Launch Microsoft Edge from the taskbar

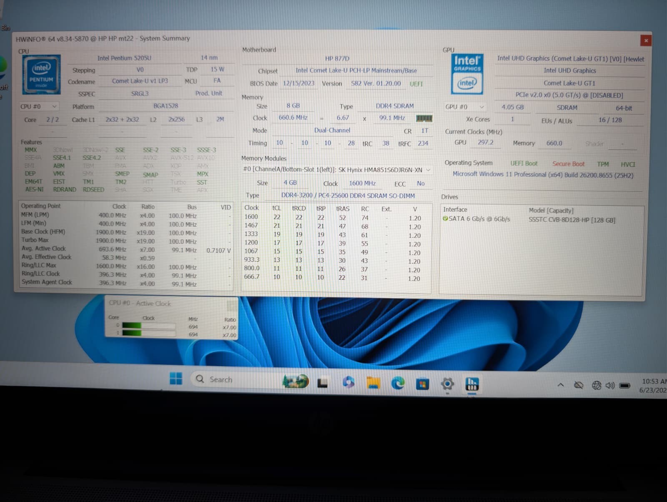(x=397, y=383)
